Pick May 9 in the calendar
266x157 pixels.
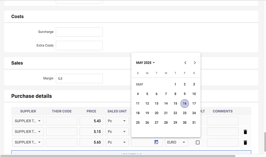[x=185, y=94]
